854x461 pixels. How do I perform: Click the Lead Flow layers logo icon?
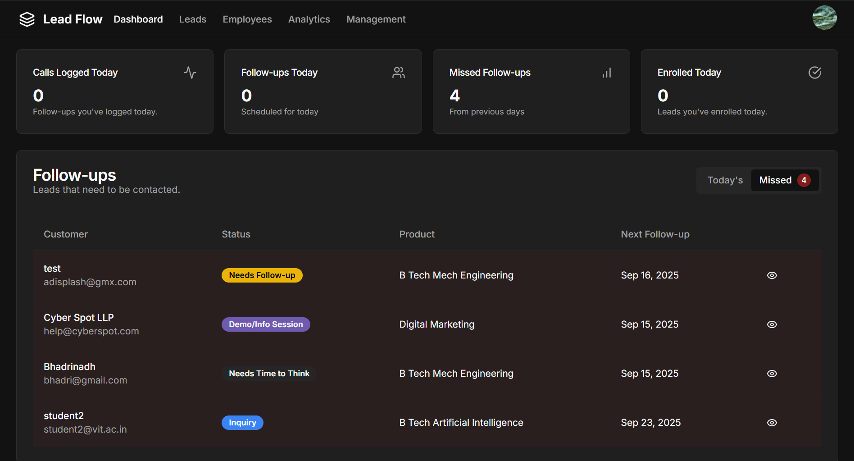point(27,19)
